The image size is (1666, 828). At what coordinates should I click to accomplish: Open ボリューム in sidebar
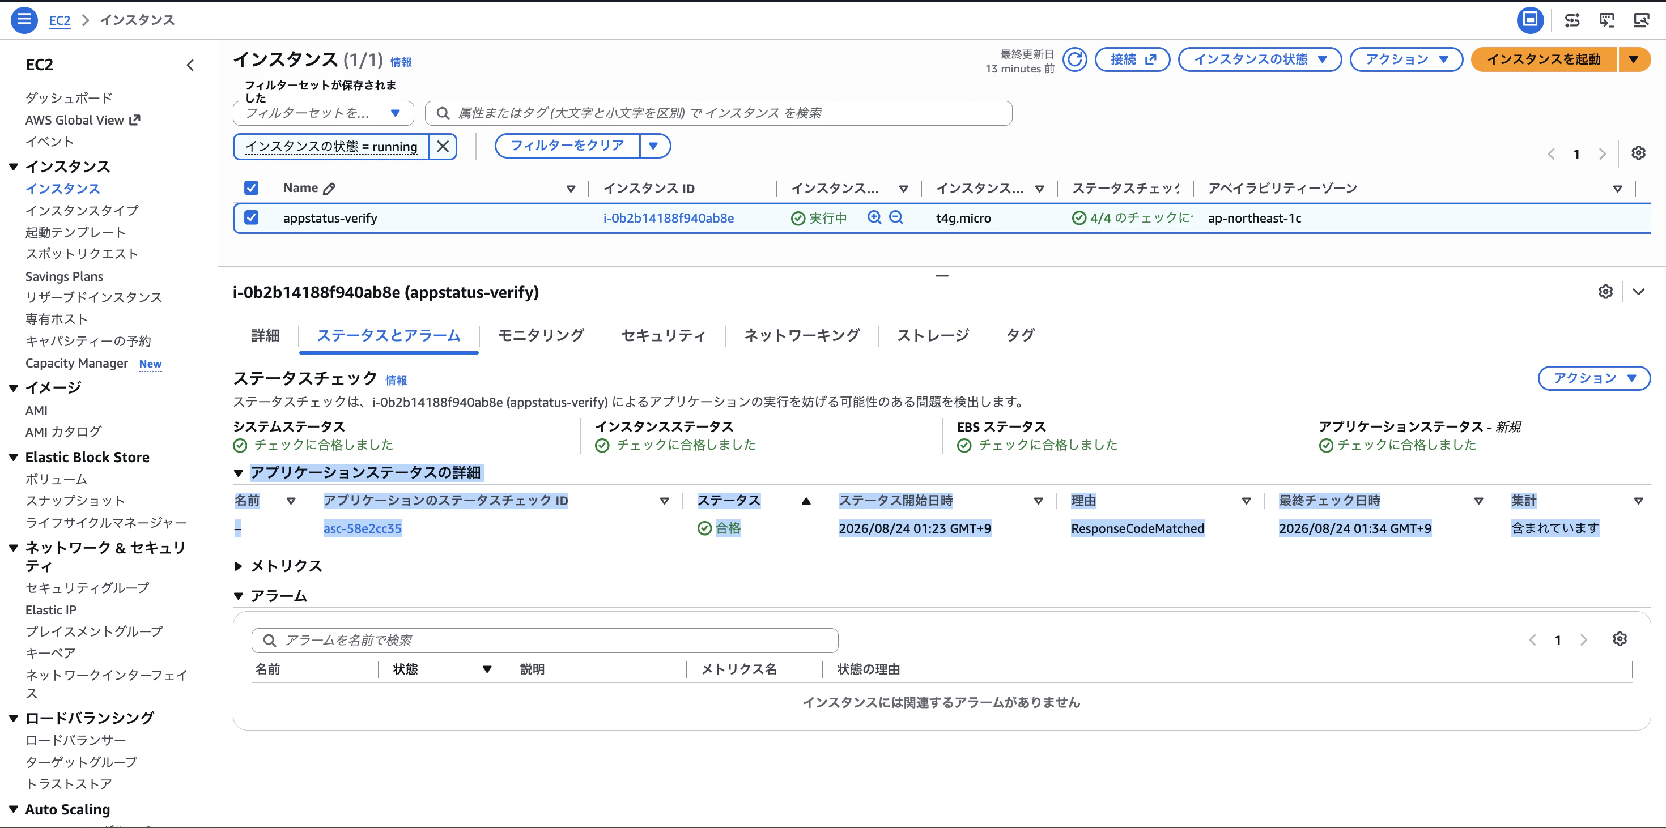point(56,480)
